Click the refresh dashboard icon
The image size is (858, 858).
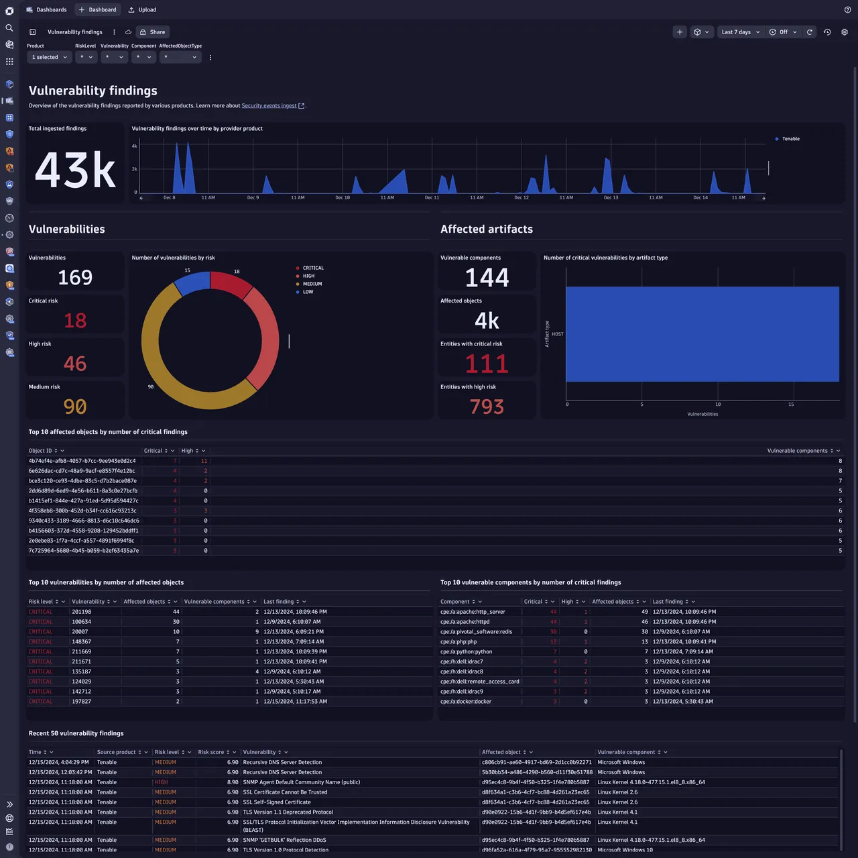pyautogui.click(x=810, y=32)
